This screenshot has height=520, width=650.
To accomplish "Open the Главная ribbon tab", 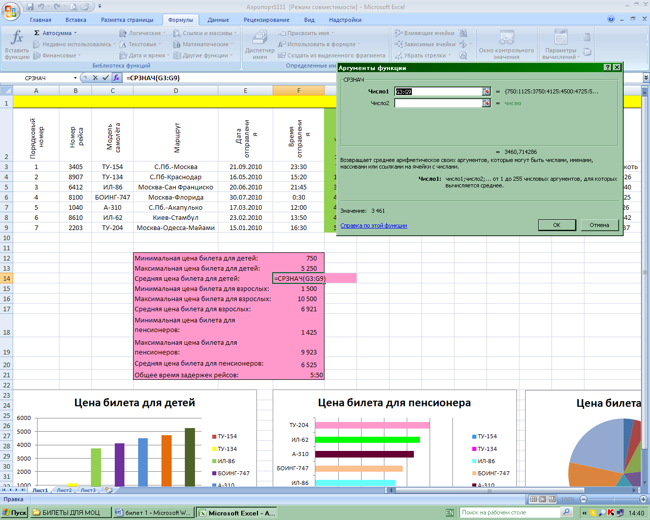I will 41,20.
